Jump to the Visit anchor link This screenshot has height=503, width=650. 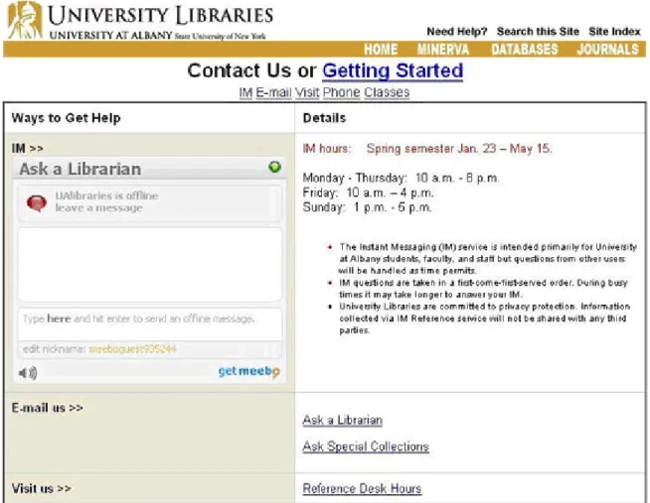click(307, 92)
